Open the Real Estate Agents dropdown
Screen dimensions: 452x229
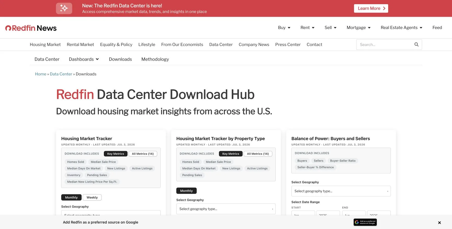(x=402, y=28)
